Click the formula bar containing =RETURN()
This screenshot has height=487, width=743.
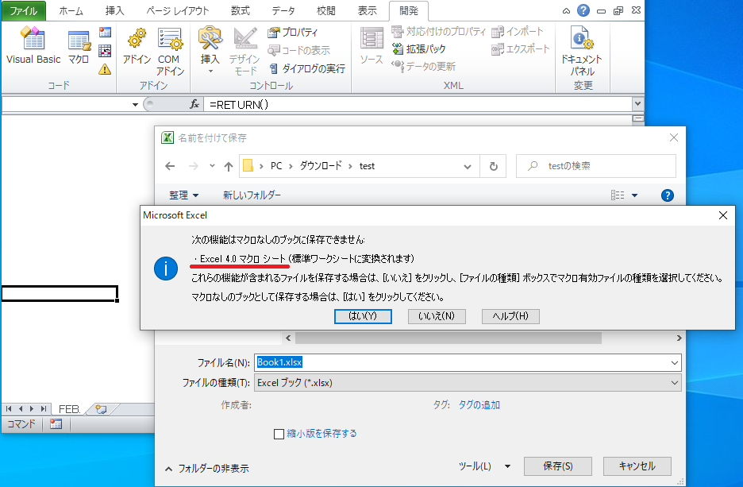[x=418, y=104]
